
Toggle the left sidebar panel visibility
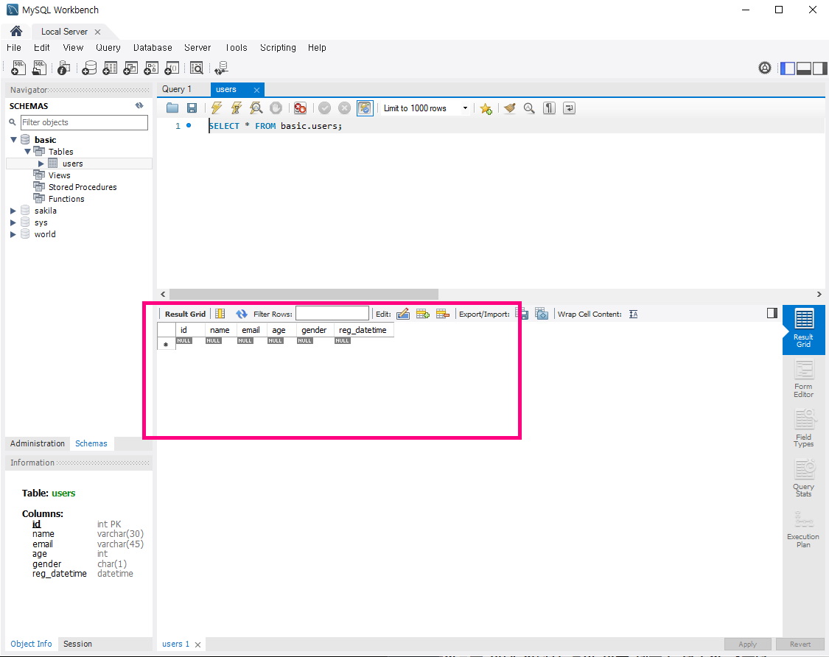[x=788, y=68]
